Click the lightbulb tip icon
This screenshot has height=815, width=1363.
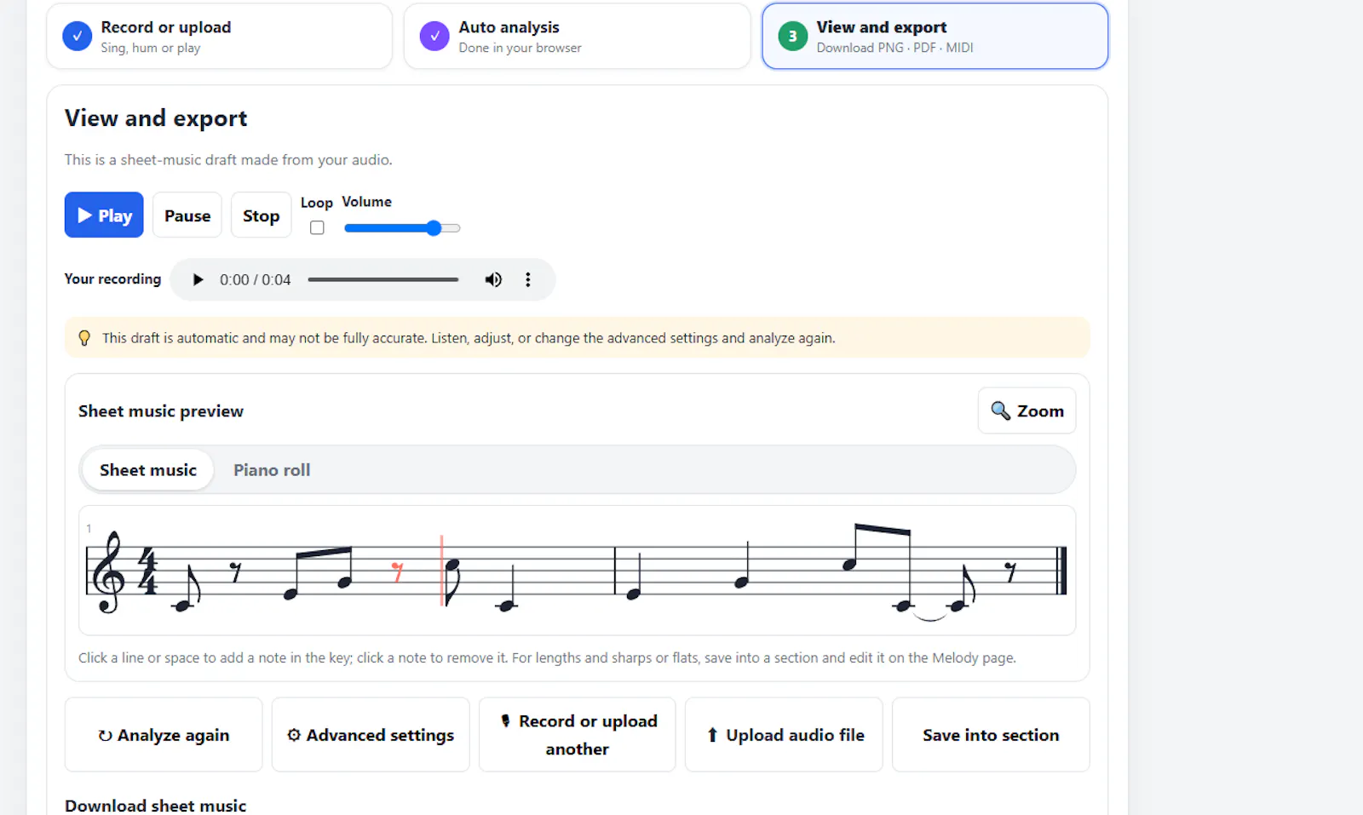tap(84, 338)
